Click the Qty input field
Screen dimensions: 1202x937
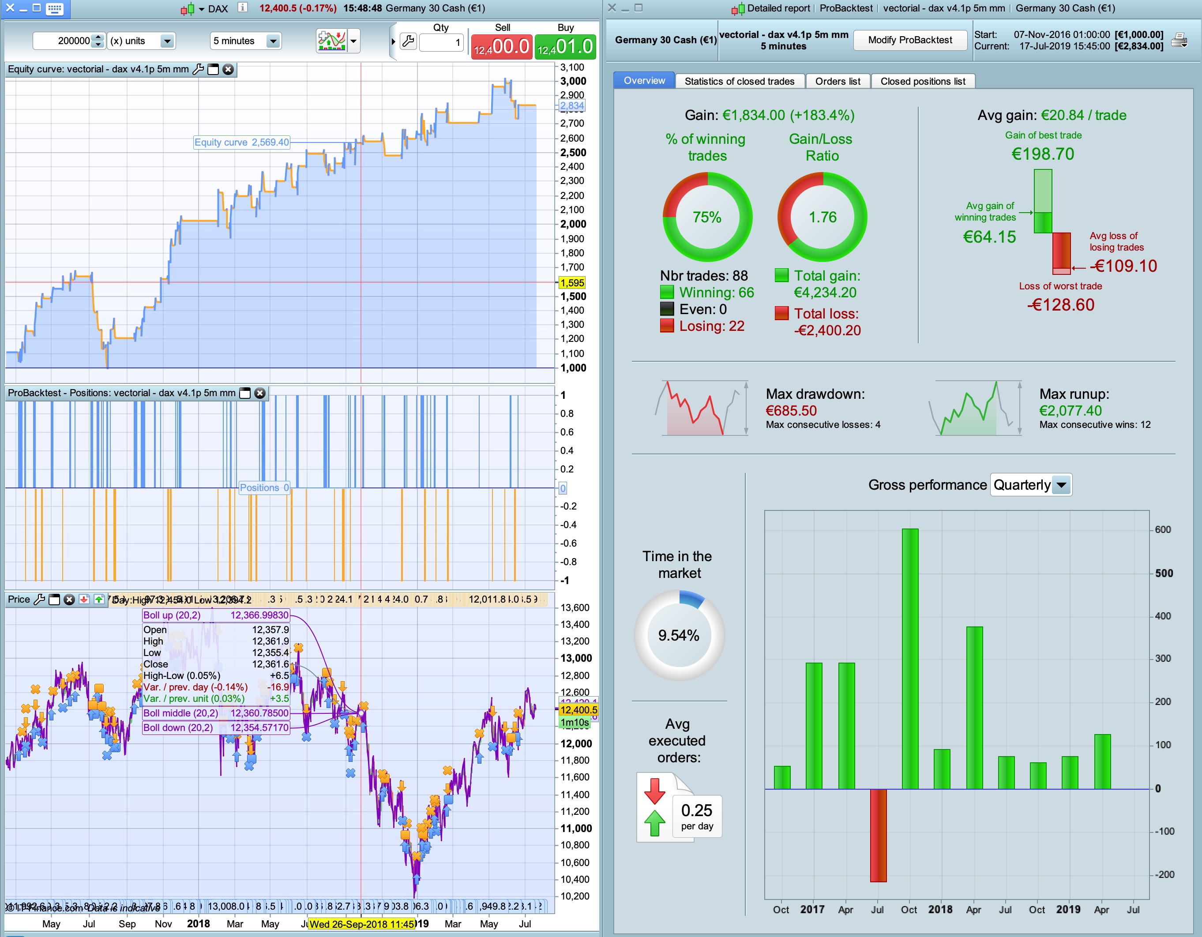(442, 42)
